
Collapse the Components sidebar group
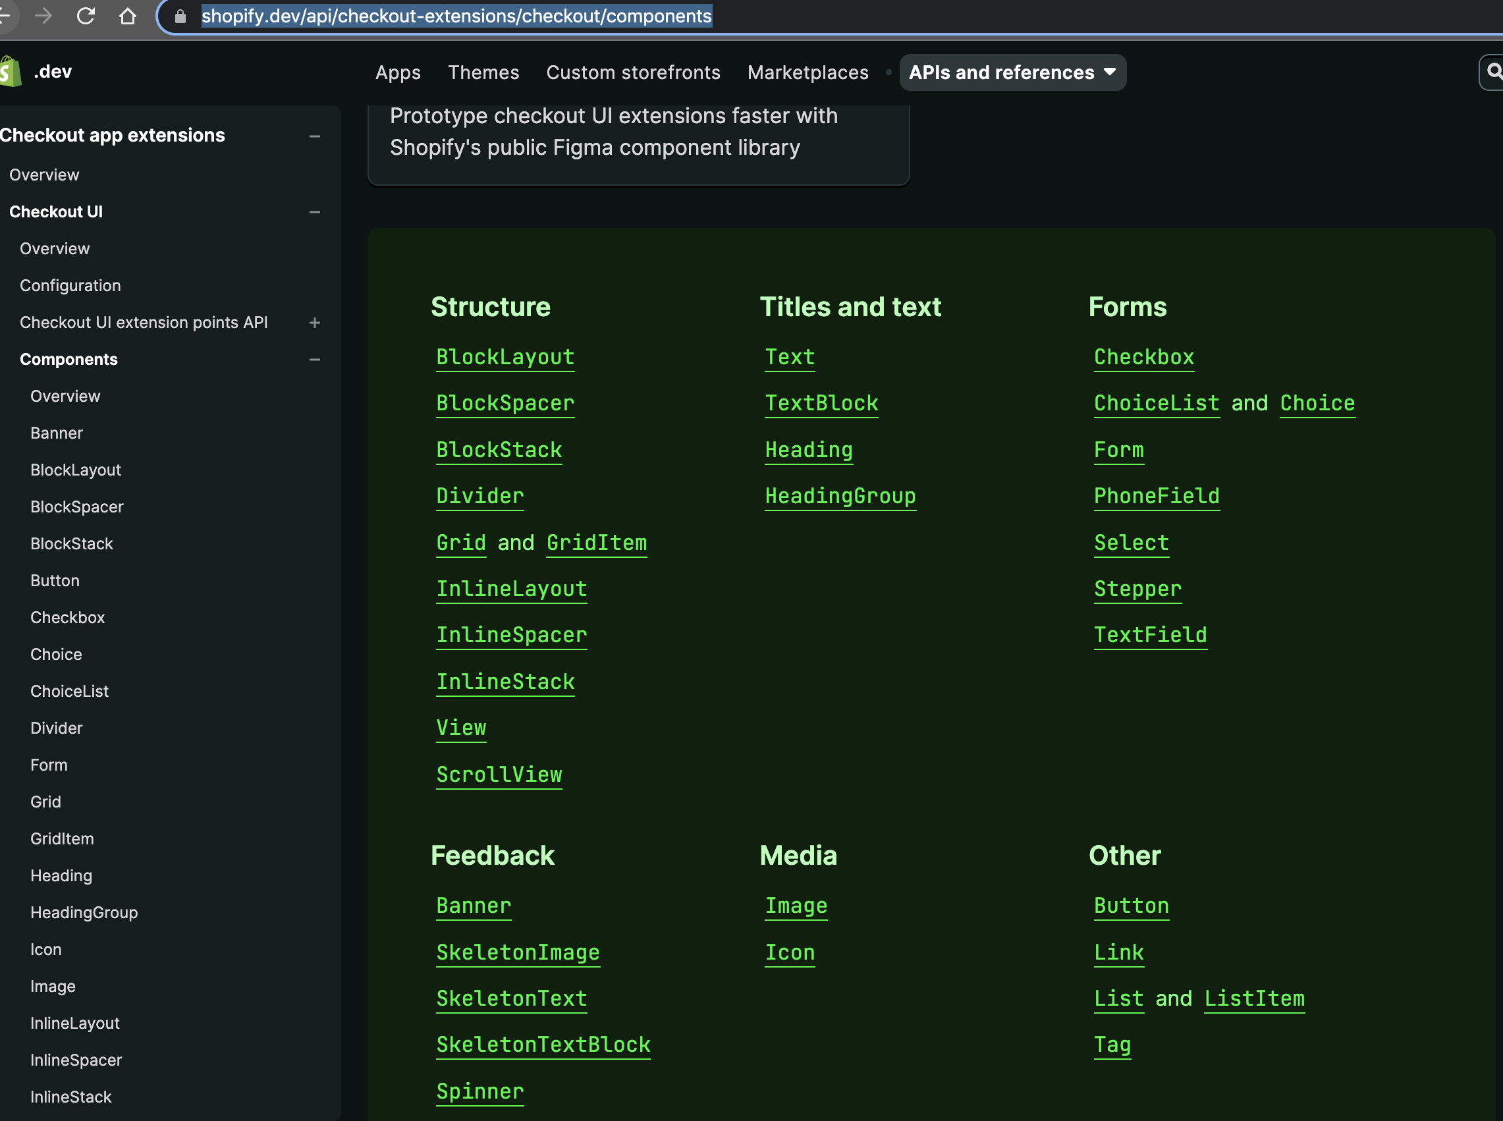coord(315,360)
